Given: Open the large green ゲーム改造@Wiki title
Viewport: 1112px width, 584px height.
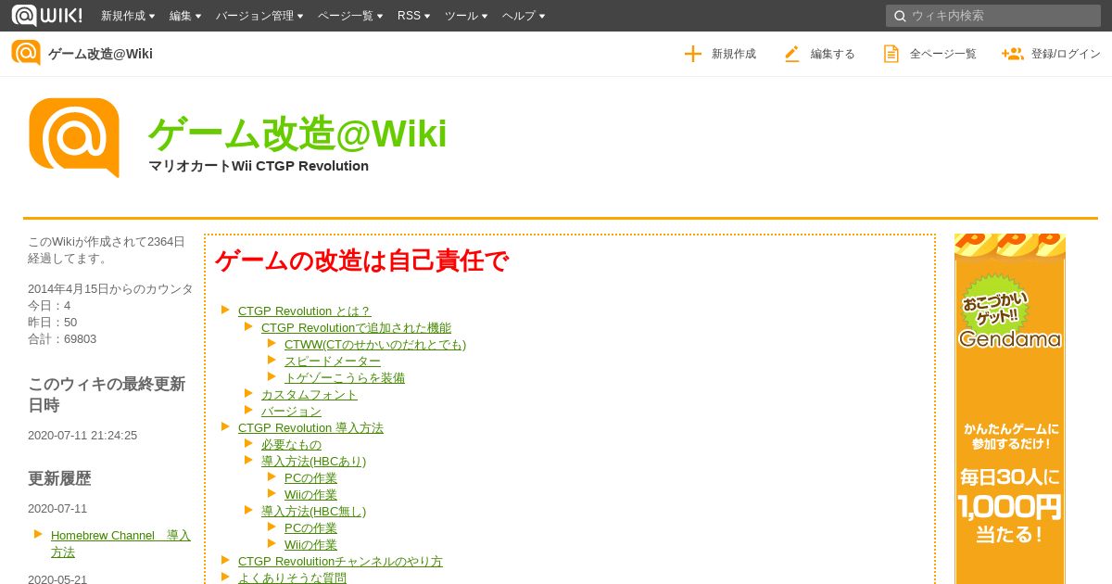Looking at the screenshot, I should coord(297,133).
